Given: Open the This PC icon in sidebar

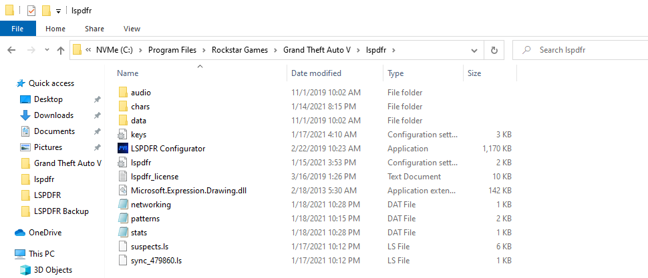Looking at the screenshot, I should pos(20,254).
